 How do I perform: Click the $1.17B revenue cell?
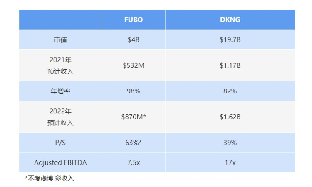coord(230,66)
